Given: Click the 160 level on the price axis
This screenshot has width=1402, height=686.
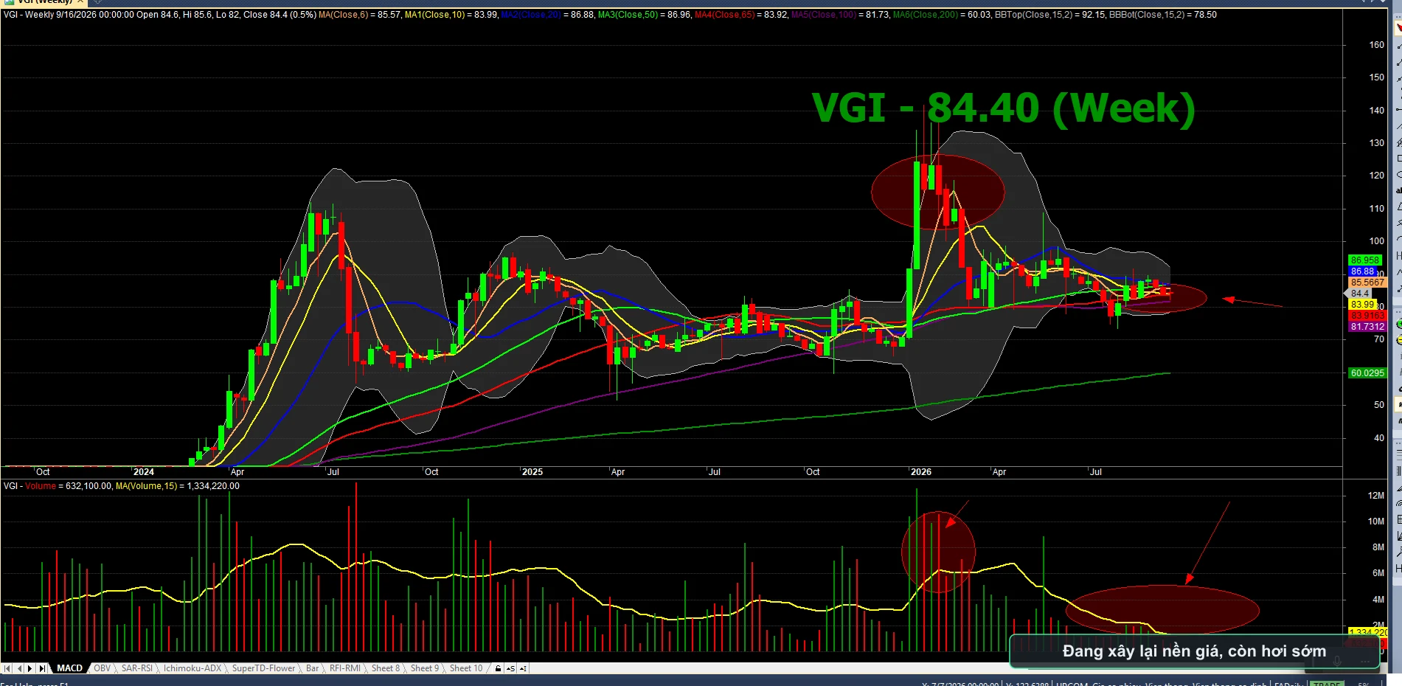Looking at the screenshot, I should [1377, 45].
